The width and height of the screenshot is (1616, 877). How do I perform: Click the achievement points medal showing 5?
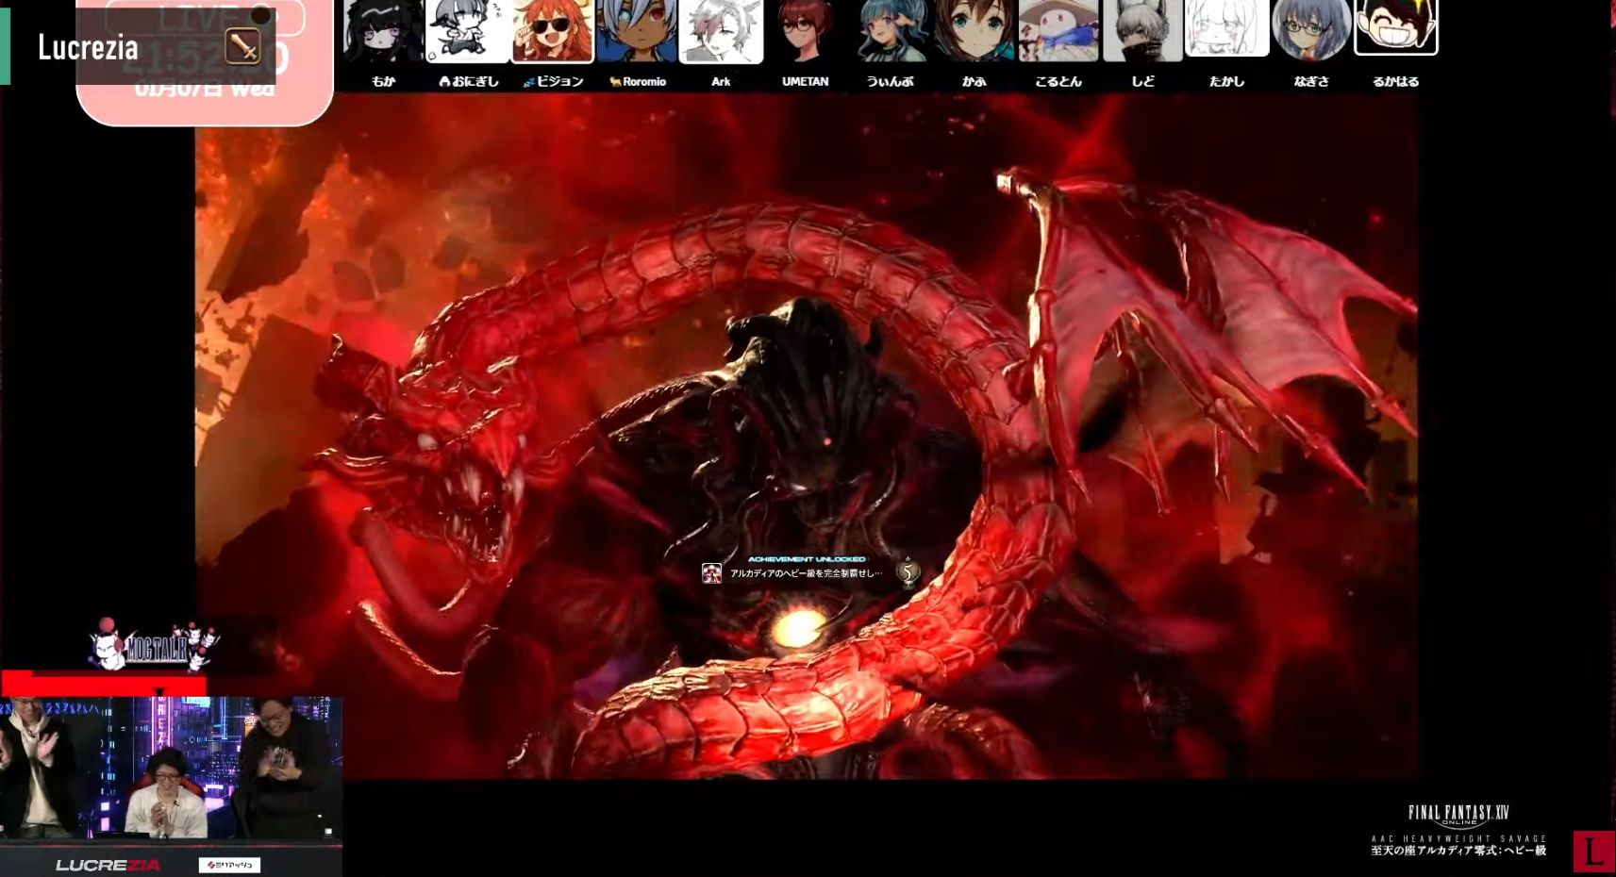(908, 571)
